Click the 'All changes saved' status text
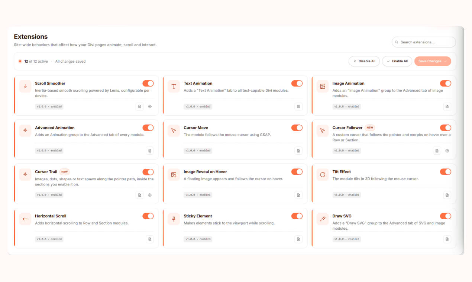Viewport: 472px width, 282px height. tap(70, 62)
